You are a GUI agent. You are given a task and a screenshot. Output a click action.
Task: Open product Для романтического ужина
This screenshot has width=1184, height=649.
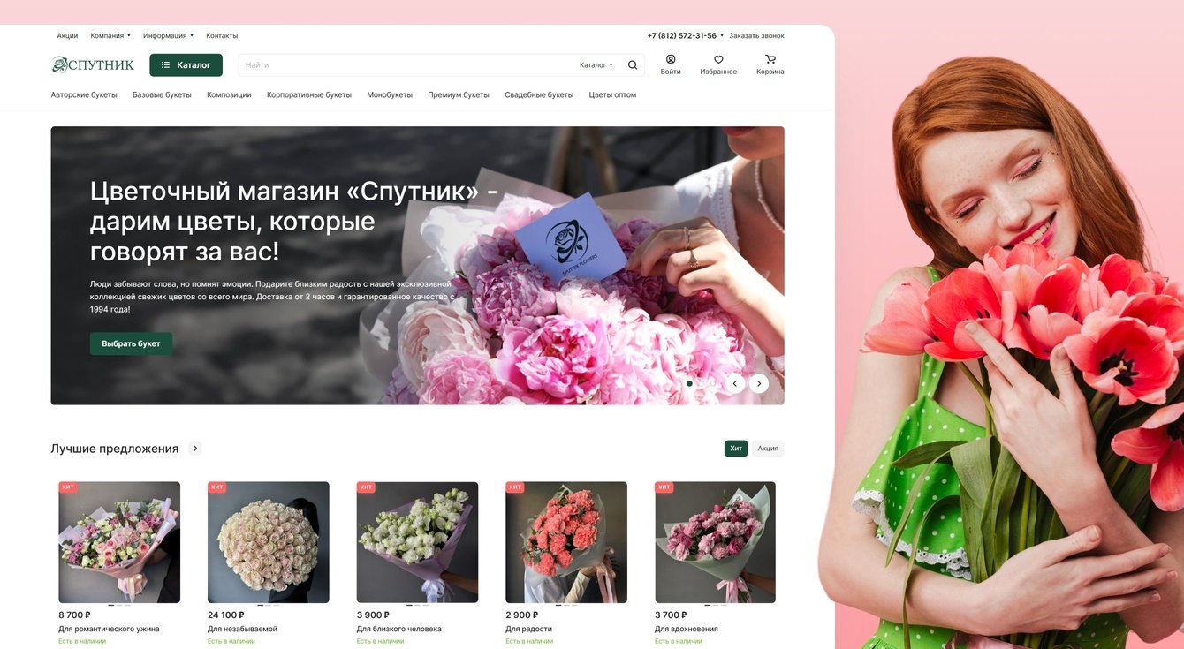(109, 629)
